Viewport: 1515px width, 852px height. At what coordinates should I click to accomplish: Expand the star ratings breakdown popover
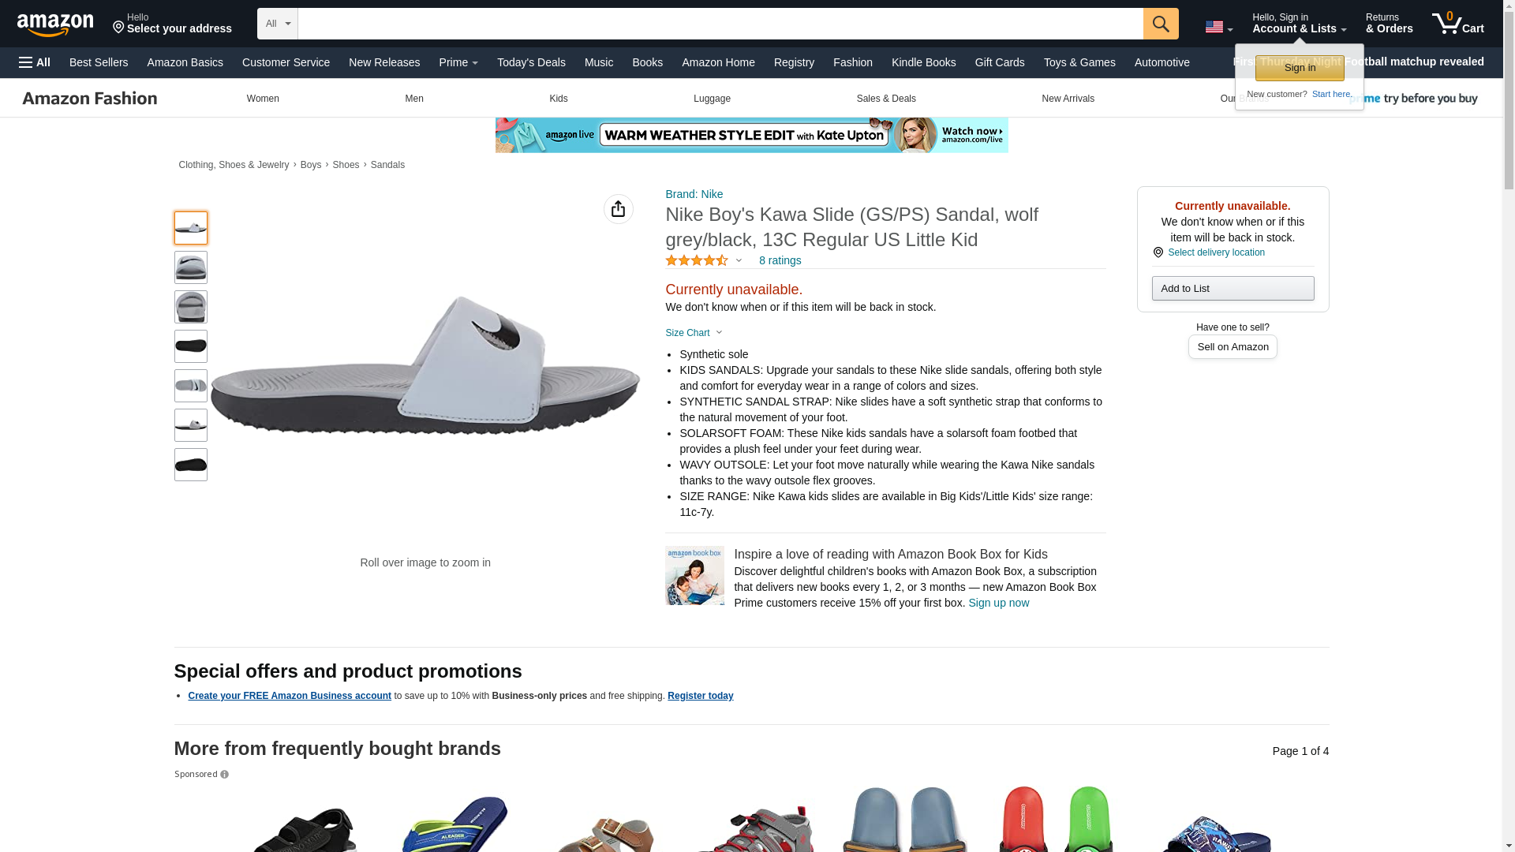(x=703, y=260)
